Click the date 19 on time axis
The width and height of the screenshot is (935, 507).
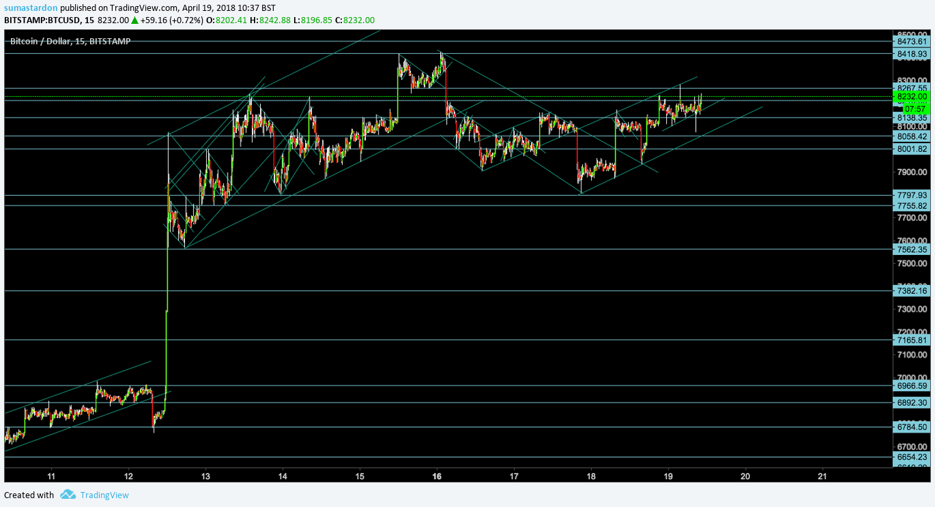(668, 476)
